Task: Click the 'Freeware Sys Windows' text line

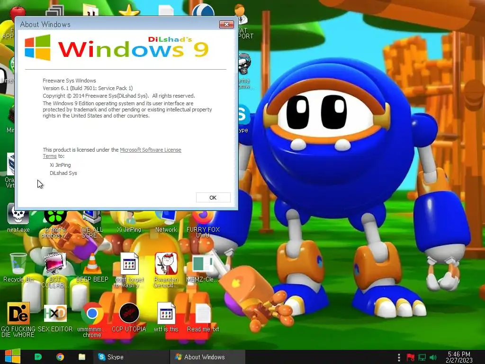Action: [x=69, y=81]
